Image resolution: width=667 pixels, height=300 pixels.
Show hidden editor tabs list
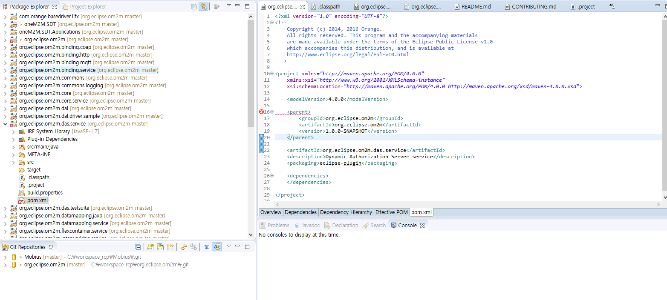point(612,6)
